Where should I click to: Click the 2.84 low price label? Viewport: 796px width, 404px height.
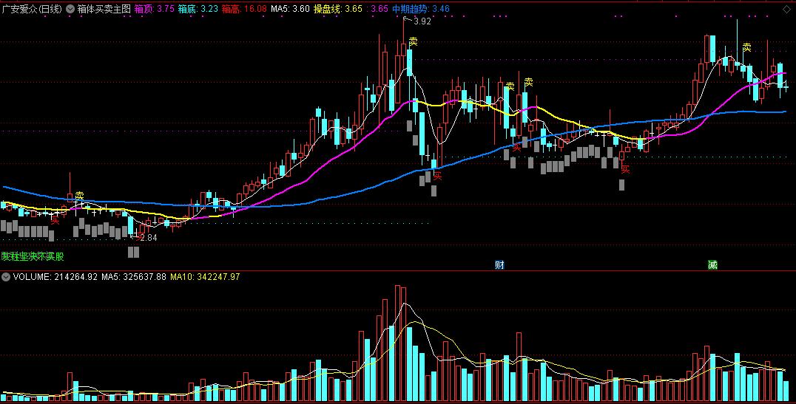(149, 237)
